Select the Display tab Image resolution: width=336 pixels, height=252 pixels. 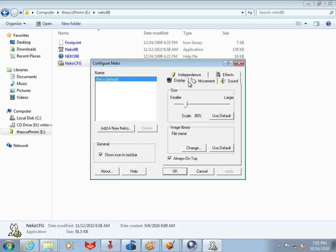tap(176, 80)
